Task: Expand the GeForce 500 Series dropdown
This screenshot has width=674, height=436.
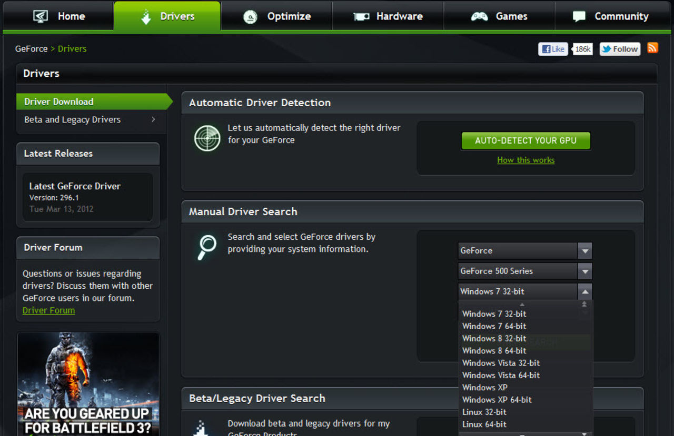Action: [x=584, y=271]
